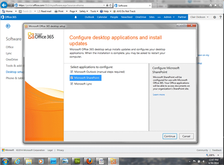Click the address bar refresh icon
This screenshot has height=165, width=224.
coord(110,5)
